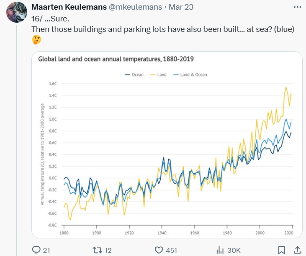
Task: Bookmark this tweet
Action: pos(282,250)
